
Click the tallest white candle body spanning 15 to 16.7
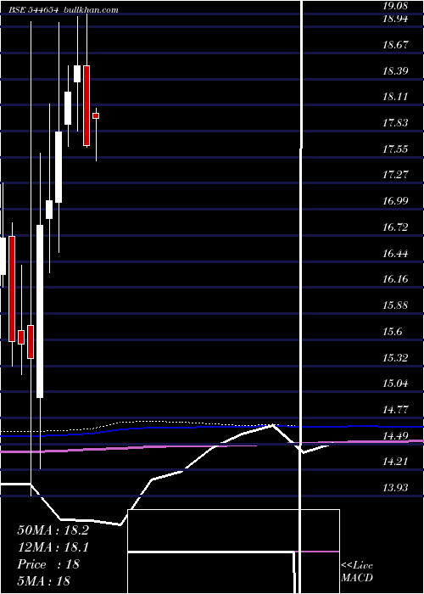40,311
